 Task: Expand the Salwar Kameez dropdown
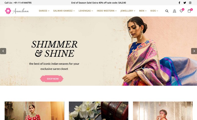pos(64,11)
